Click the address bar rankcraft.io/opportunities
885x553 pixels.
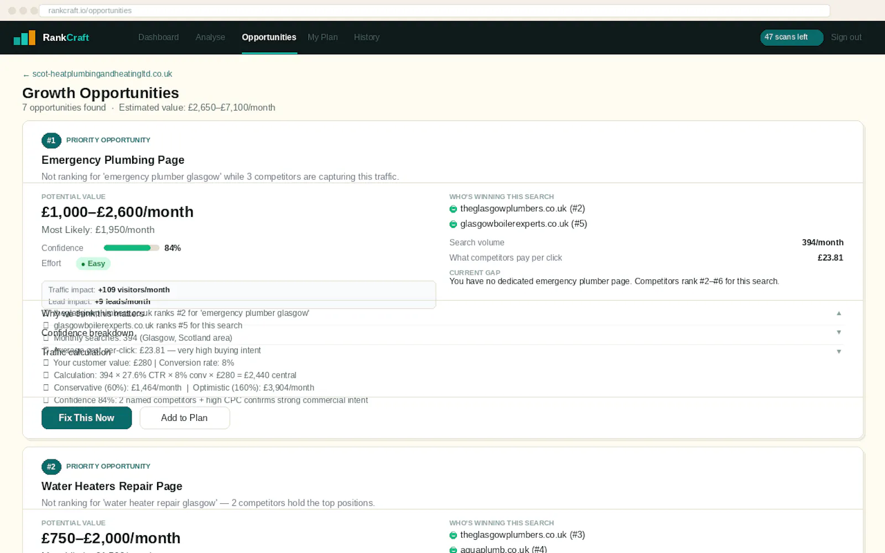(434, 11)
